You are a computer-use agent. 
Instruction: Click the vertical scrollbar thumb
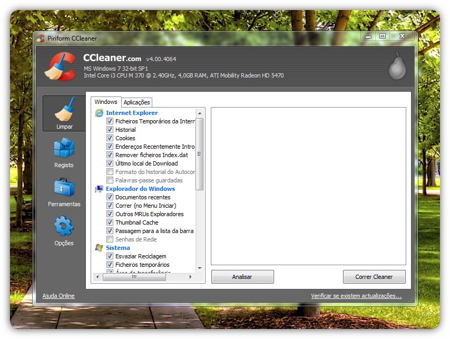click(200, 154)
